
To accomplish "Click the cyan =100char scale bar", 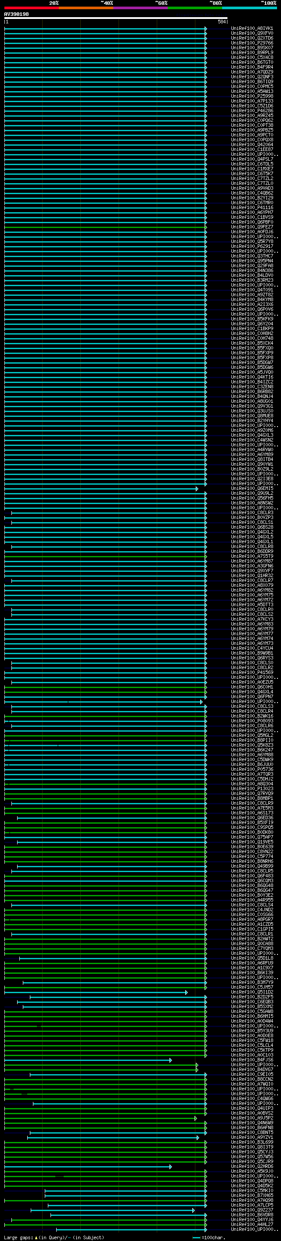I will click(x=196, y=1237).
